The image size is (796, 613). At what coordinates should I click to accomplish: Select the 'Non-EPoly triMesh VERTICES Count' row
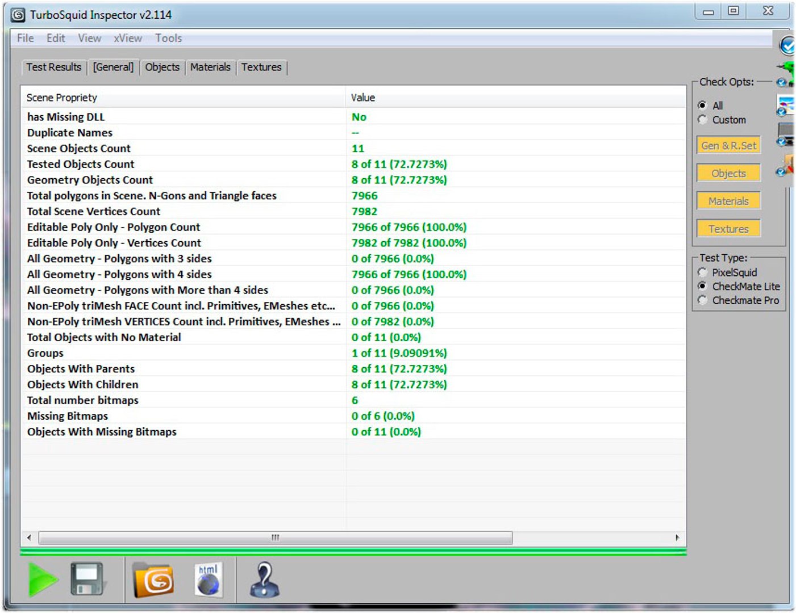(353, 322)
